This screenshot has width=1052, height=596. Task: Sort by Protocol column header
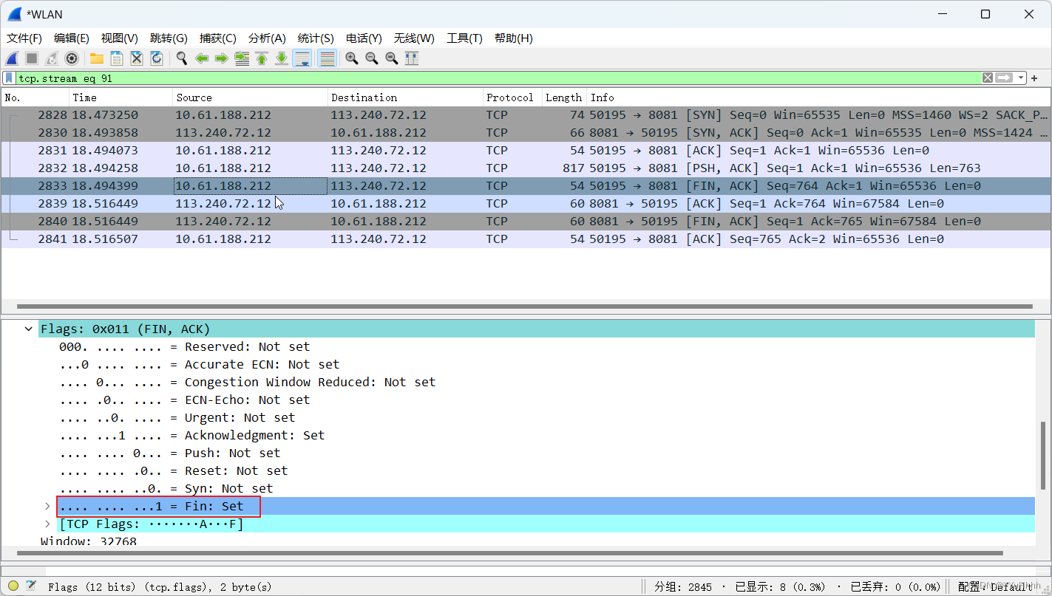[x=513, y=97]
